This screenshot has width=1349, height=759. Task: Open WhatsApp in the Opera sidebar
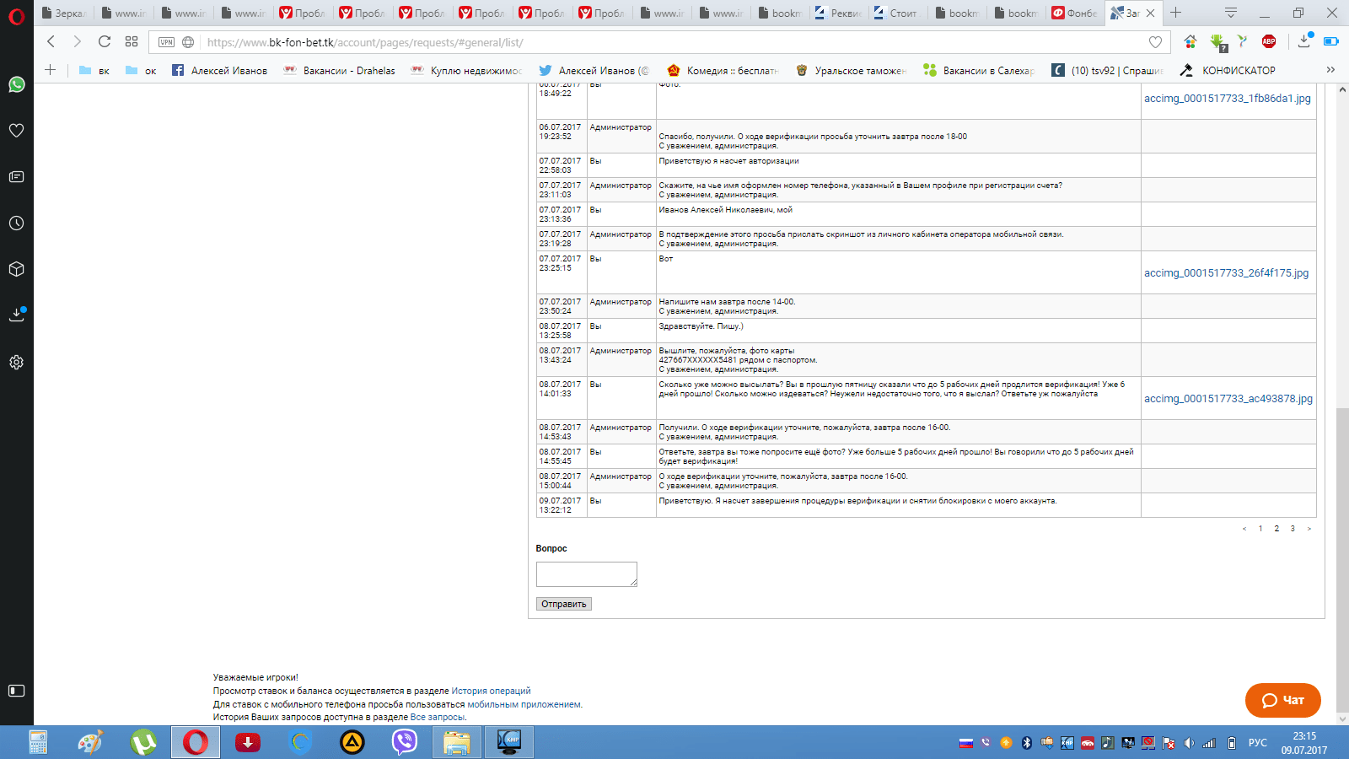(x=16, y=84)
